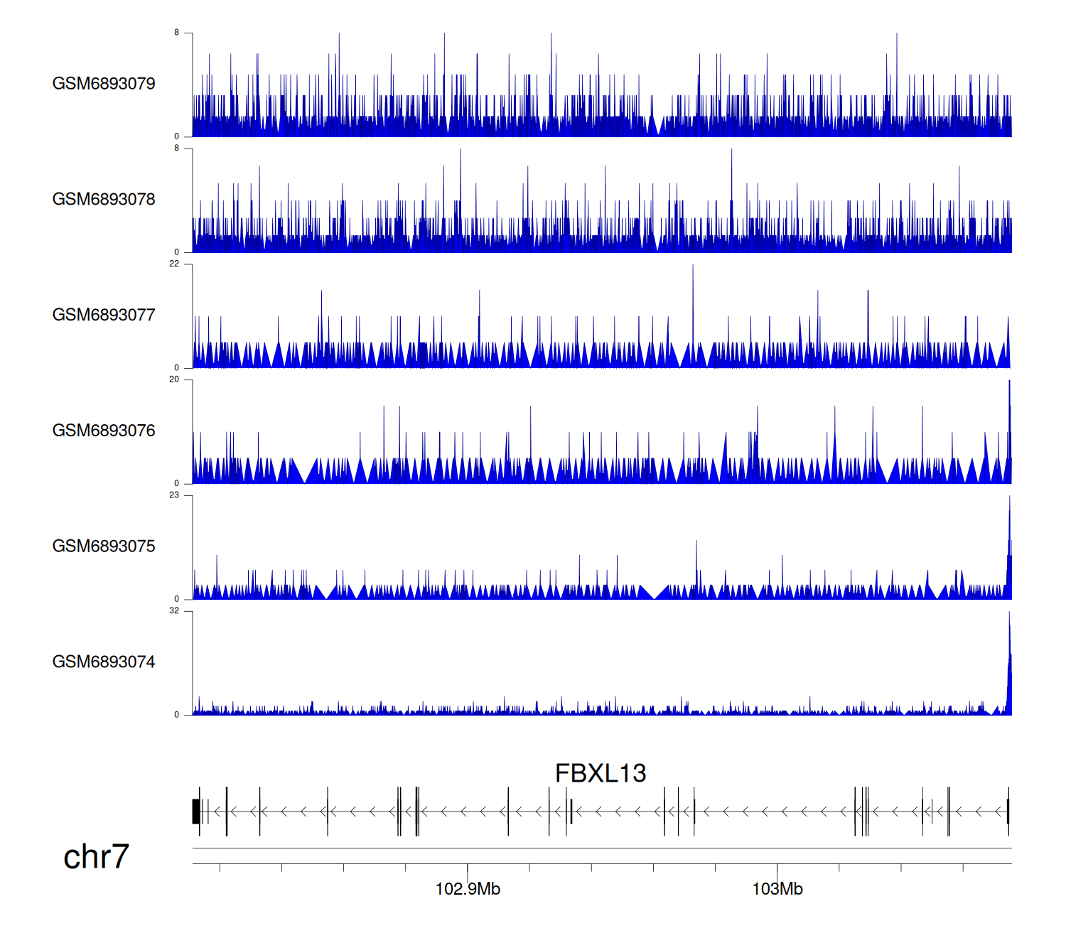
Task: Click y-axis maximum 32 on GSM6893074 track
Action: (x=174, y=611)
